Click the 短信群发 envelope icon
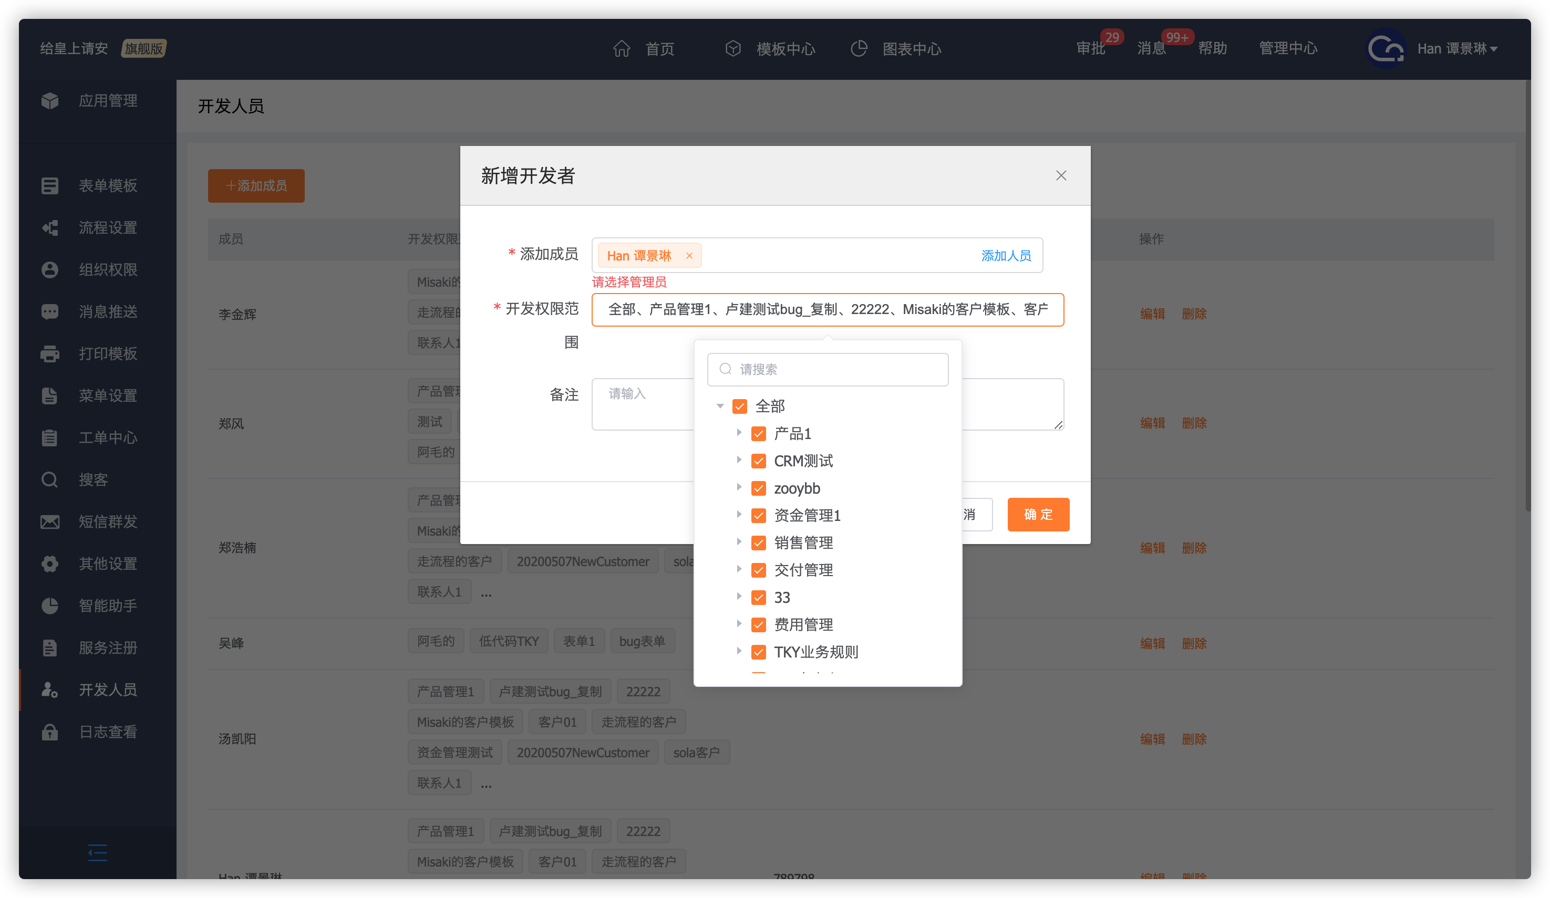This screenshot has width=1550, height=898. [x=50, y=522]
